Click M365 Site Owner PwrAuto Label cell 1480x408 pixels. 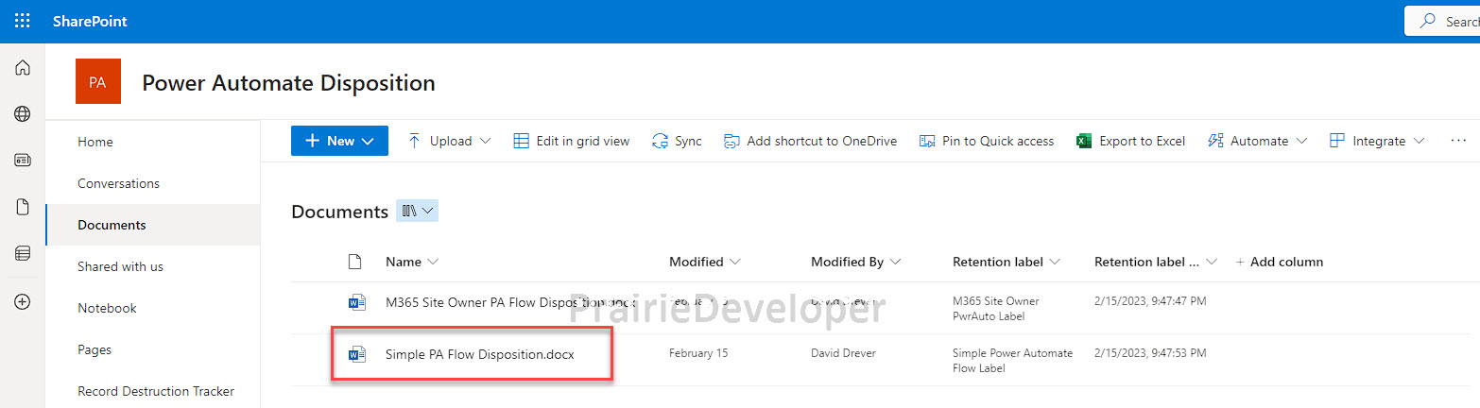click(996, 309)
